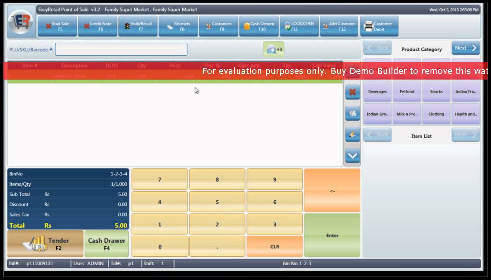
Task: Select Hold/Recall F7
Action: pos(138,26)
